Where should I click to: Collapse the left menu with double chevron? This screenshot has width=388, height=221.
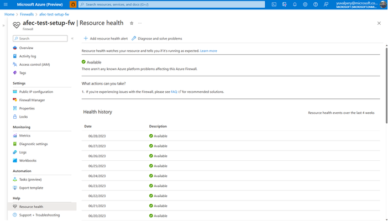72,38
